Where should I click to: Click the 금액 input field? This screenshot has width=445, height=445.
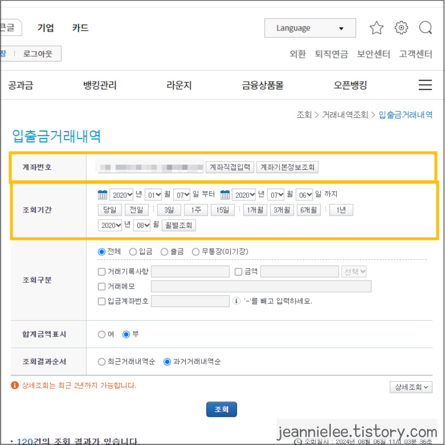299,271
